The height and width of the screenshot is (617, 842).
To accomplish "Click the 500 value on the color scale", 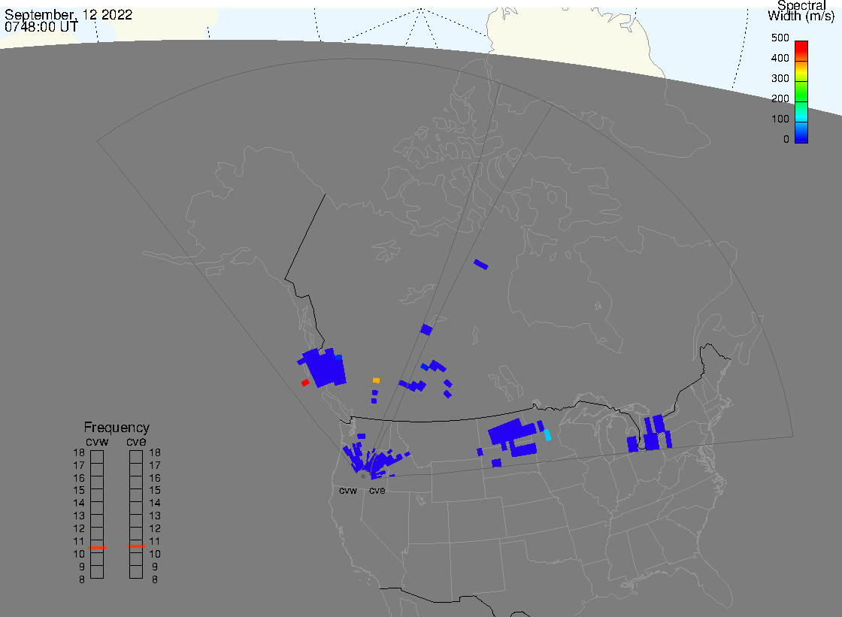I will click(x=780, y=38).
